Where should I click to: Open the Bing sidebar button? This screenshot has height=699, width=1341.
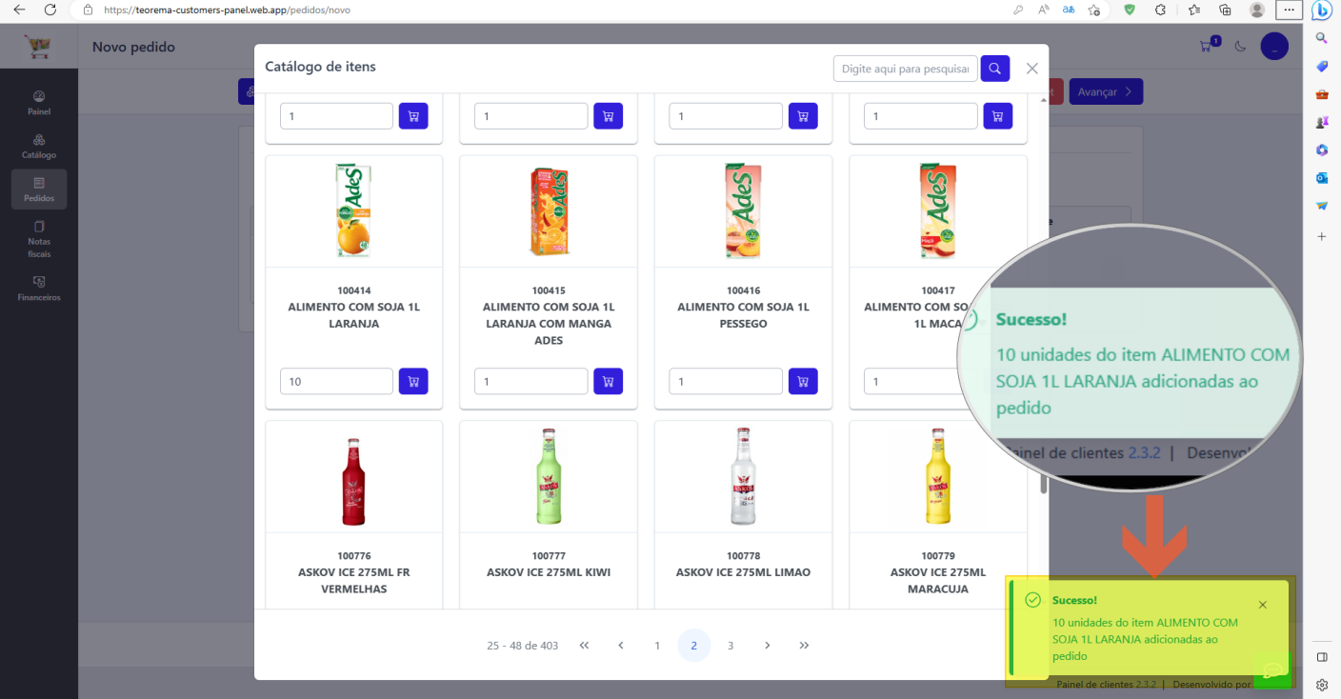click(x=1322, y=10)
